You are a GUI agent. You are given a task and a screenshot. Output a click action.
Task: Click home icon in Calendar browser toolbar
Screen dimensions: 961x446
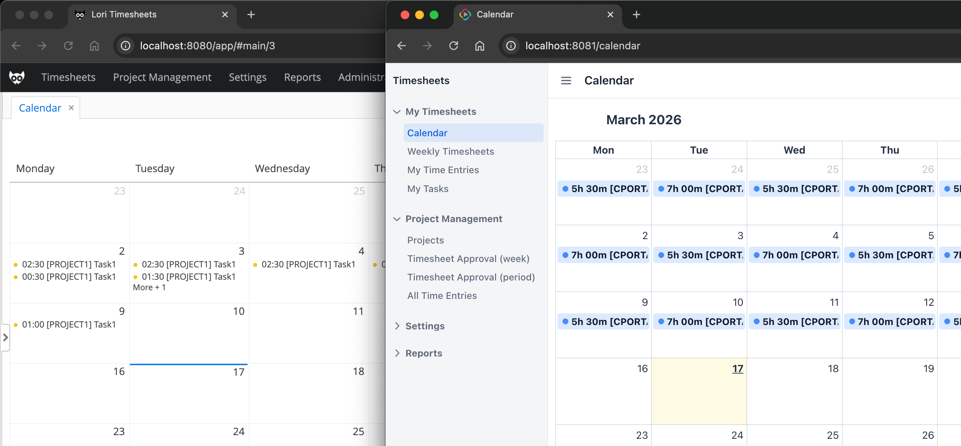click(479, 45)
